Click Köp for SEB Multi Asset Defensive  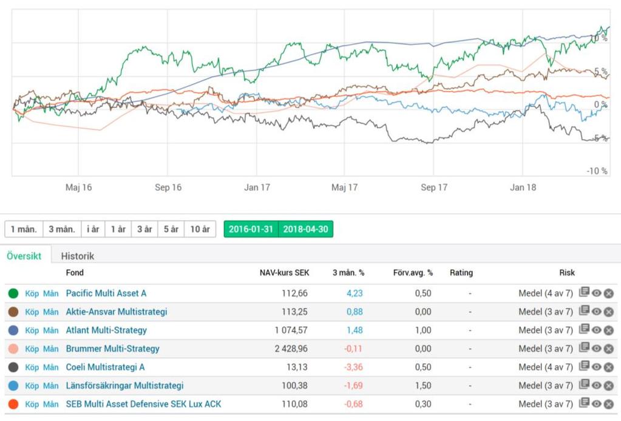coord(32,405)
